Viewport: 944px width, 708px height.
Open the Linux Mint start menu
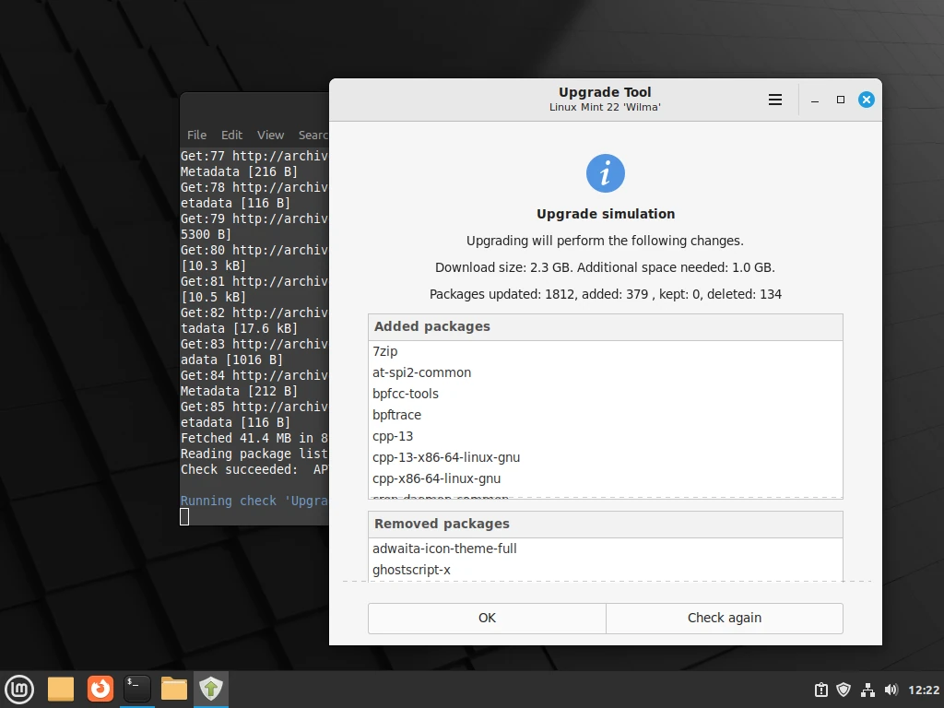pyautogui.click(x=19, y=689)
